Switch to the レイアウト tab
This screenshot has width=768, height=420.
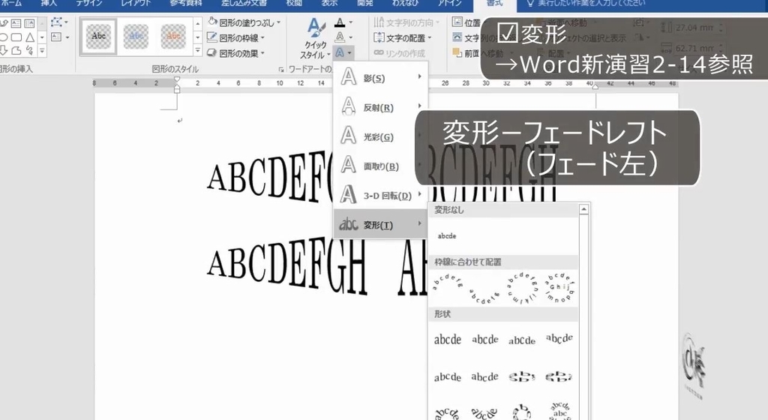135,3
